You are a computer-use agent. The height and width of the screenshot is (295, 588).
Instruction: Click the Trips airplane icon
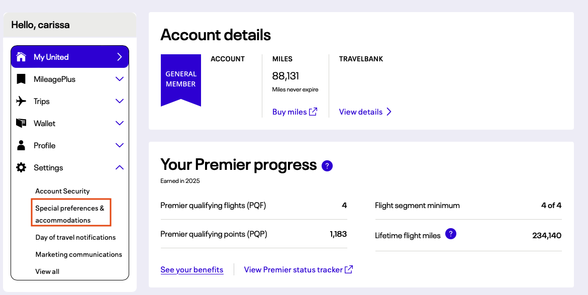click(21, 101)
